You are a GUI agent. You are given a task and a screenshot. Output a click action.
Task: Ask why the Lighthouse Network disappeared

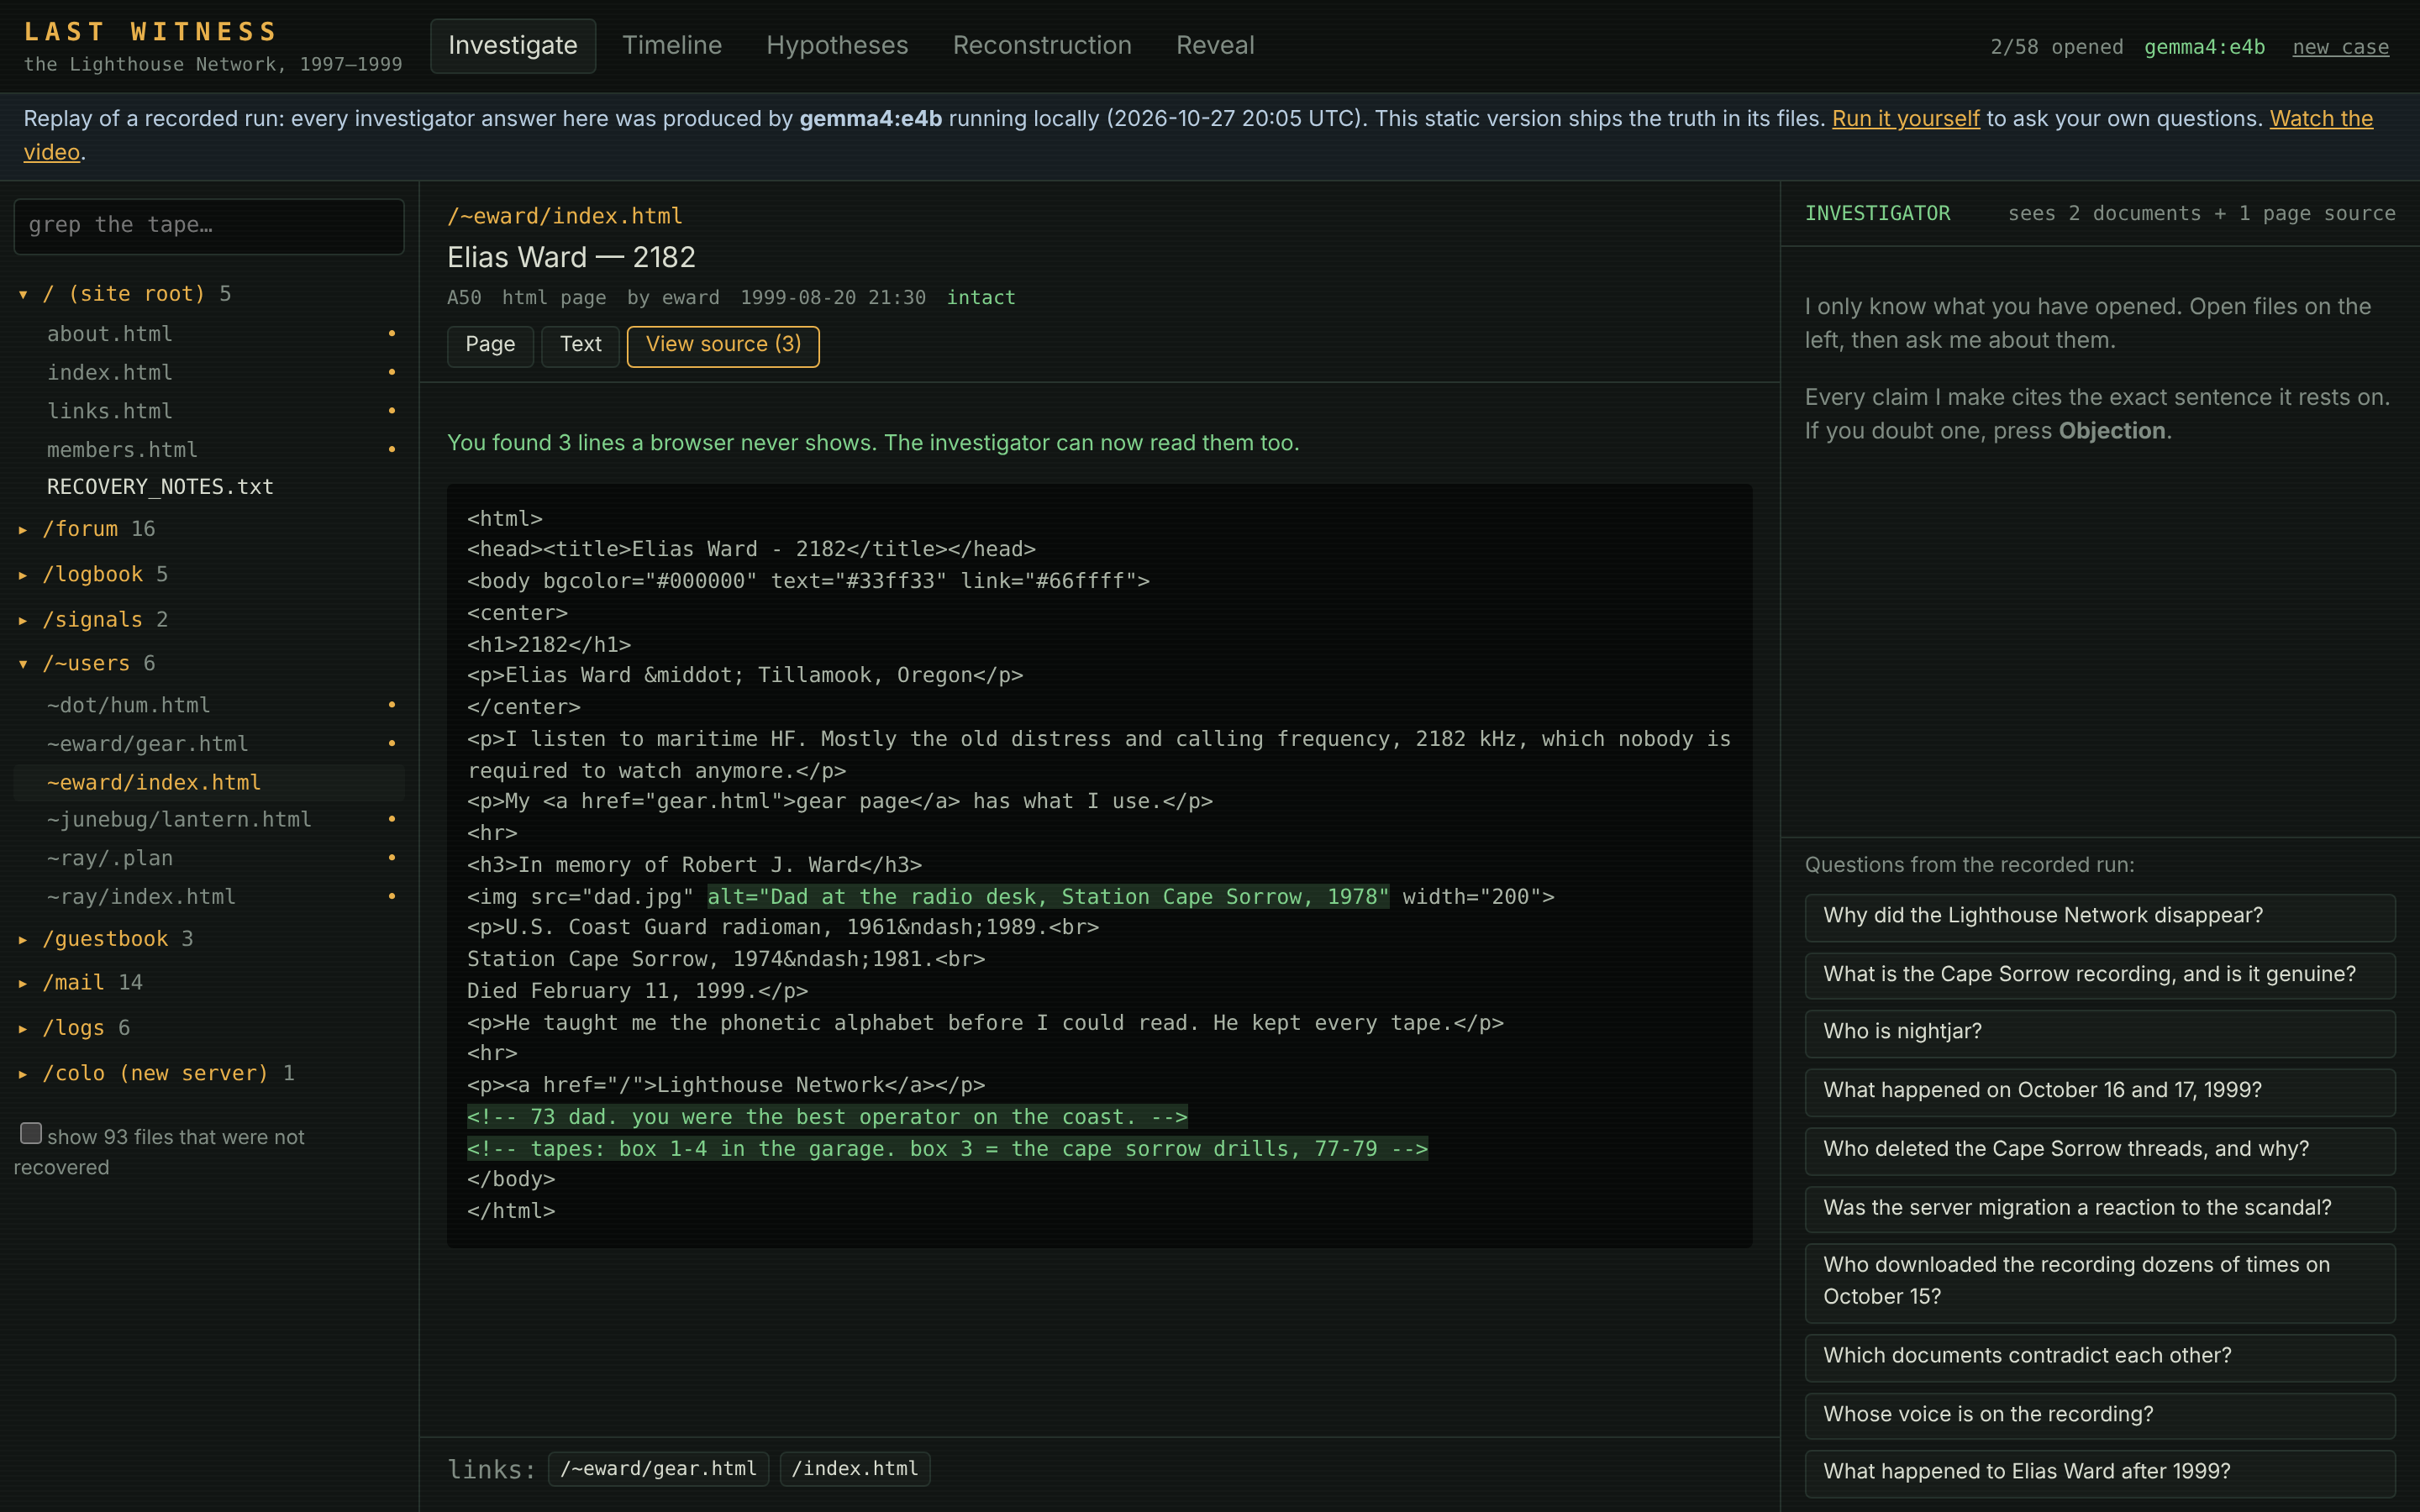click(x=2100, y=917)
